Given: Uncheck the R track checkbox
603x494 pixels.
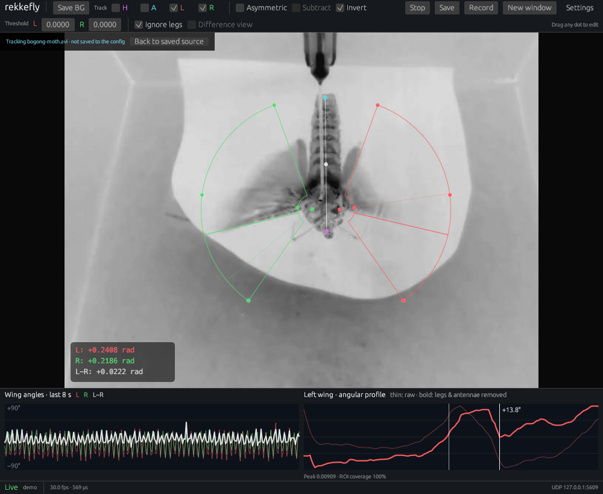Looking at the screenshot, I should [x=203, y=8].
